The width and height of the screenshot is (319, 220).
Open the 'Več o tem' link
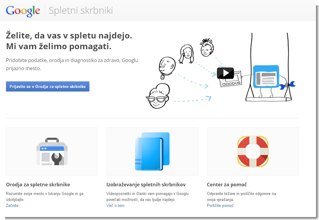click(115, 205)
